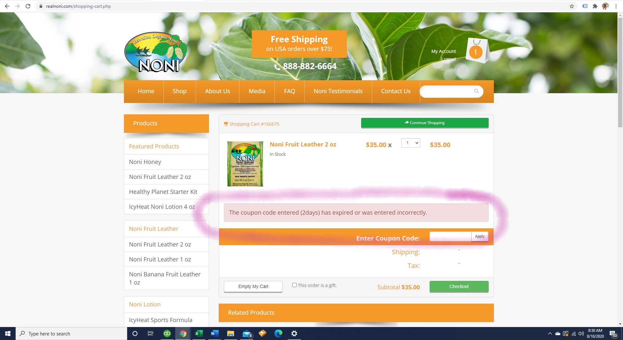Image resolution: width=623 pixels, height=340 pixels.
Task: Open Mail app from the taskbar
Action: (x=247, y=334)
